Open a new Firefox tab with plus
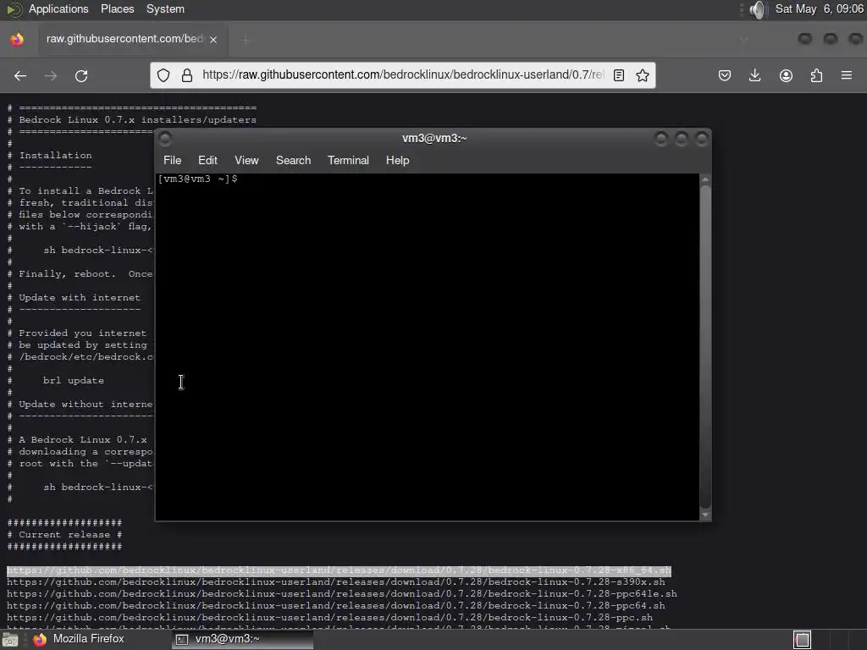 click(x=246, y=39)
